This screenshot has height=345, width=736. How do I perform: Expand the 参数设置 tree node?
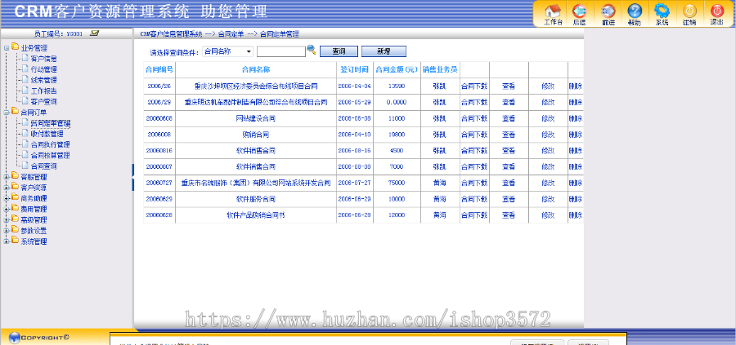[x=7, y=231]
